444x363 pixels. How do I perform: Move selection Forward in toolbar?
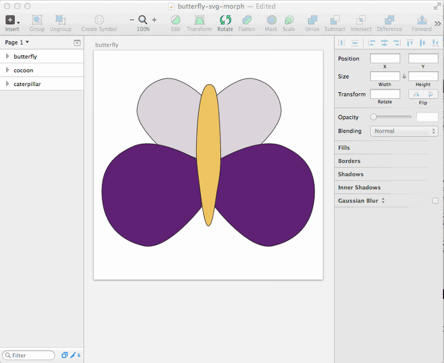click(x=421, y=21)
